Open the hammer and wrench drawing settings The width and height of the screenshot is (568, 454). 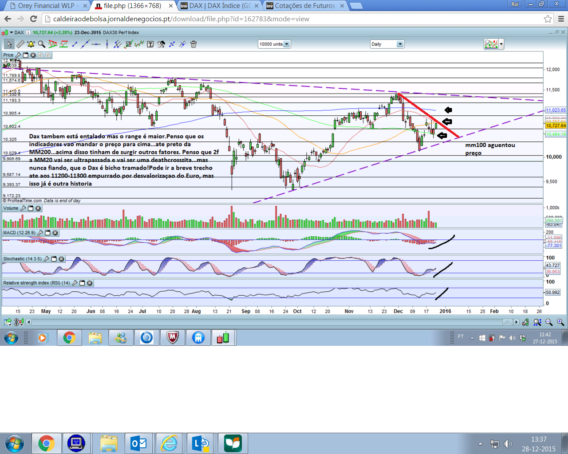click(161, 44)
